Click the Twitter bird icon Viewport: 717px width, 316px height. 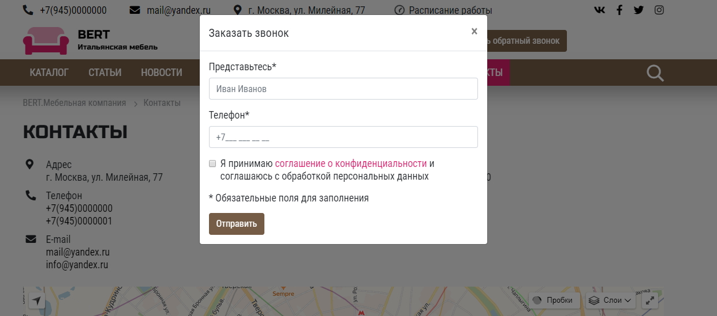pyautogui.click(x=638, y=10)
